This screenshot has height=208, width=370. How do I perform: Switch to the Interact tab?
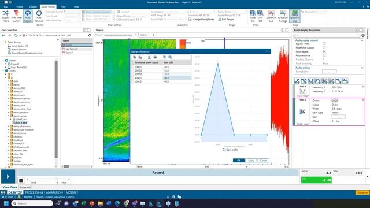pyautogui.click(x=25, y=187)
